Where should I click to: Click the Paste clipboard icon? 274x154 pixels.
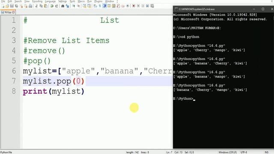(x=46, y=6)
